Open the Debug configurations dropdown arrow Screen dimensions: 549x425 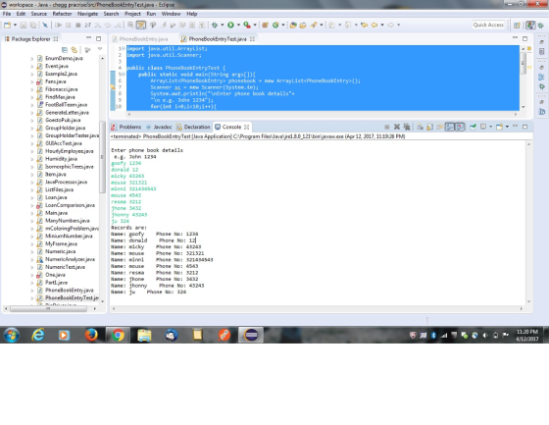click(x=222, y=25)
